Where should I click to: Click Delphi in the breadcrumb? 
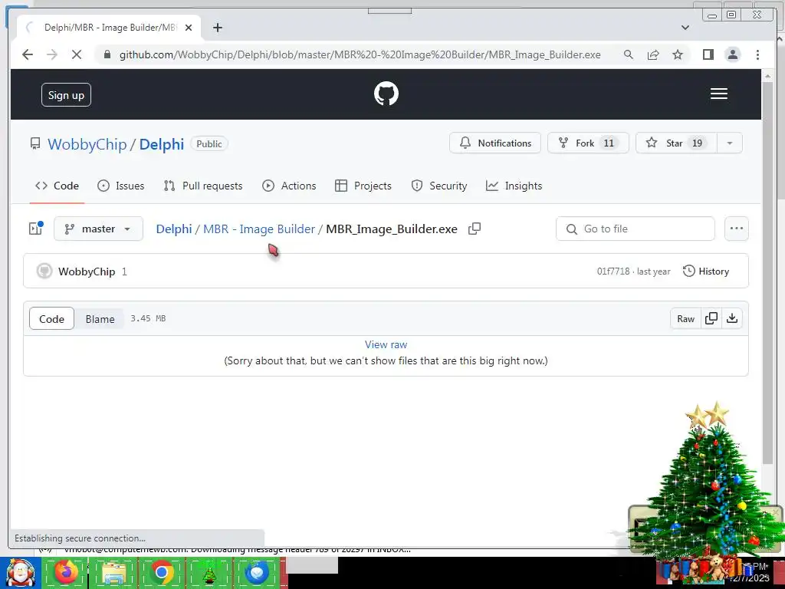click(174, 229)
